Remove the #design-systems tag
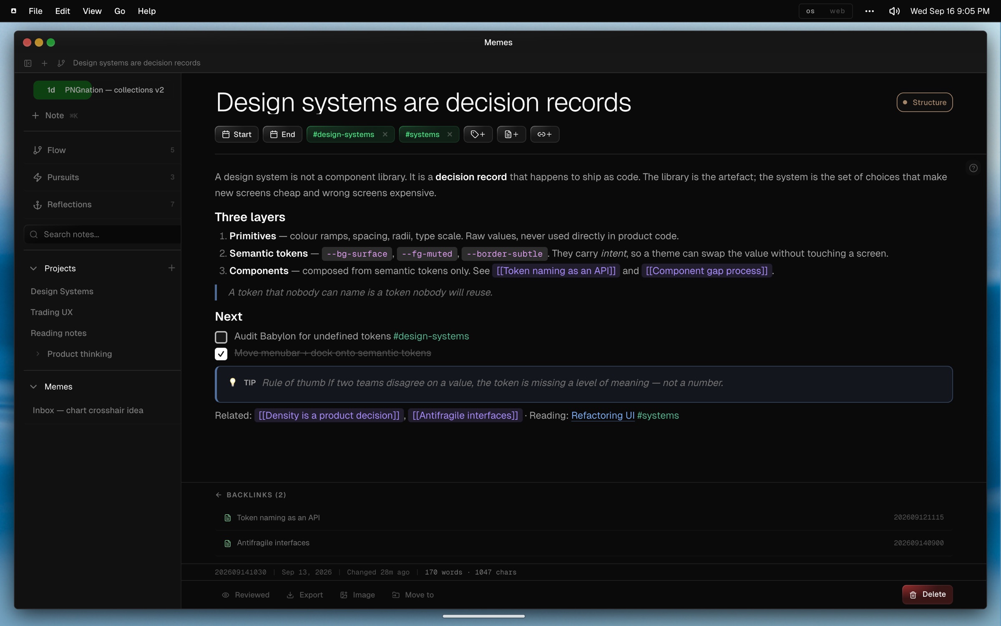Screen dimensions: 1001x626 point(385,134)
